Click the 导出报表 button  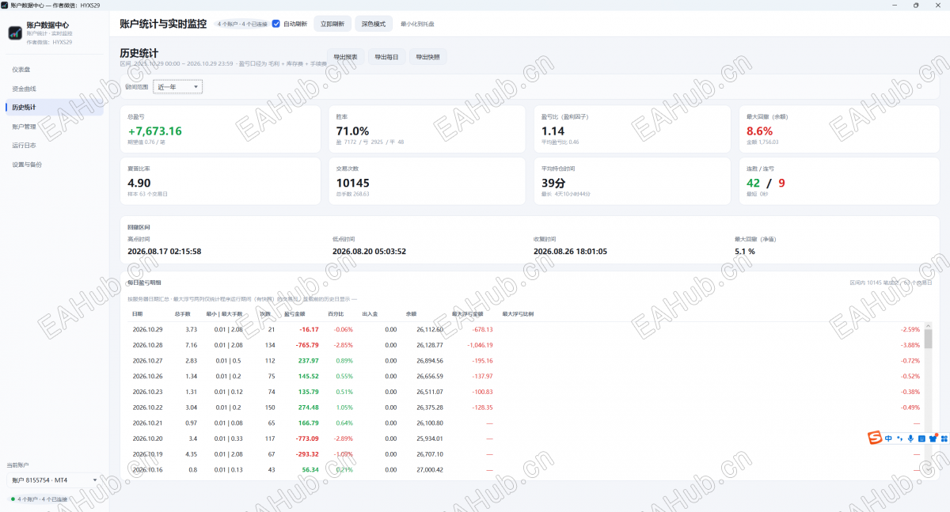tap(345, 57)
